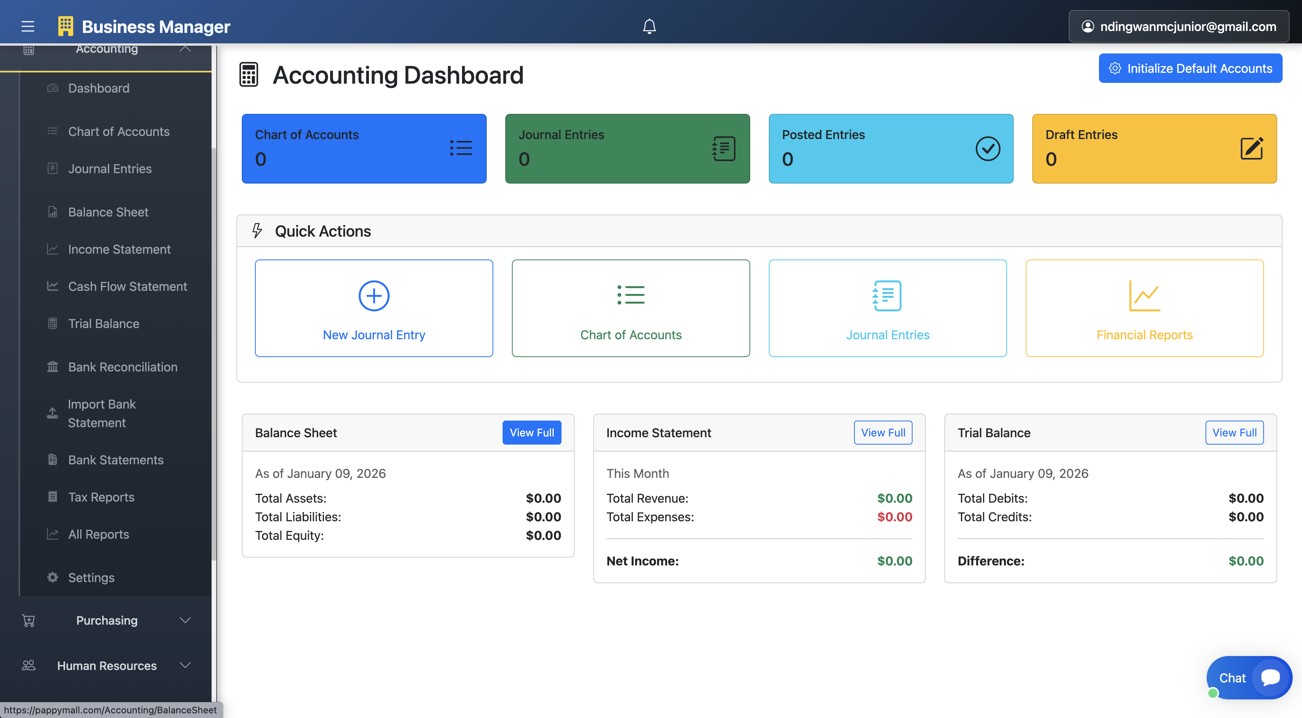
Task: Open Trial Balance from the sidebar
Action: tap(103, 323)
